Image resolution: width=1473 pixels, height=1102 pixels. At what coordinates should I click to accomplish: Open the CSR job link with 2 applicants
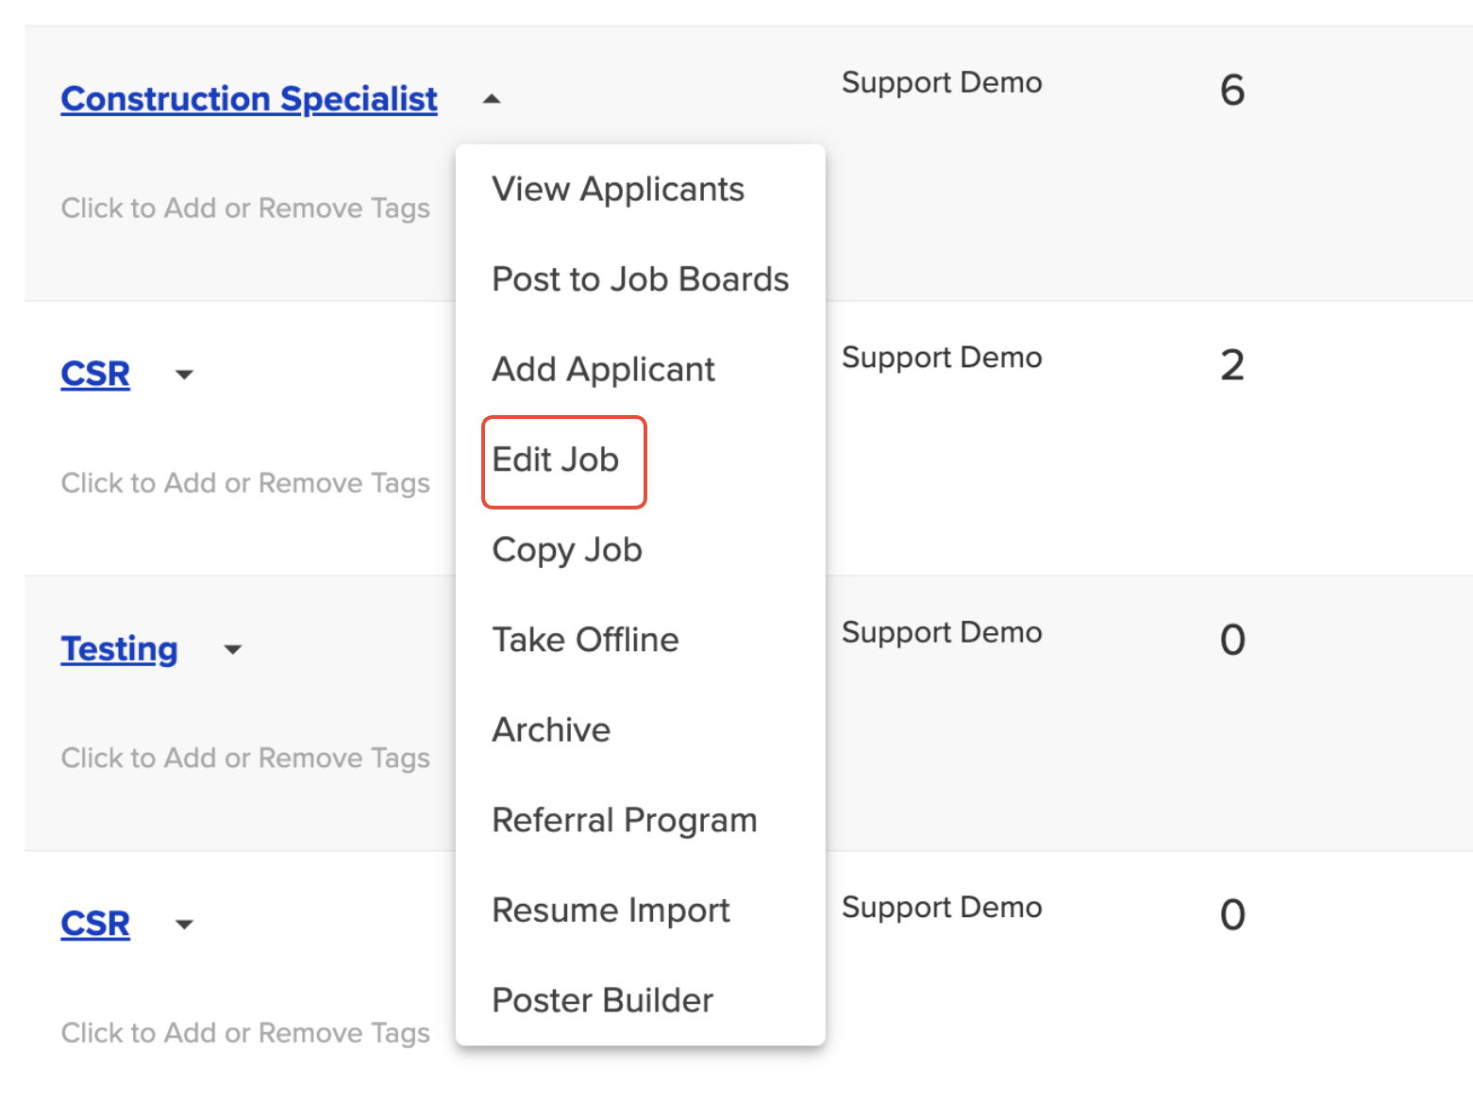[95, 375]
